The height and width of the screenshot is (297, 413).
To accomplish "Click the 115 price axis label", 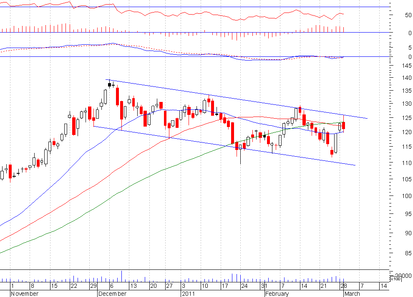I will point(407,147).
